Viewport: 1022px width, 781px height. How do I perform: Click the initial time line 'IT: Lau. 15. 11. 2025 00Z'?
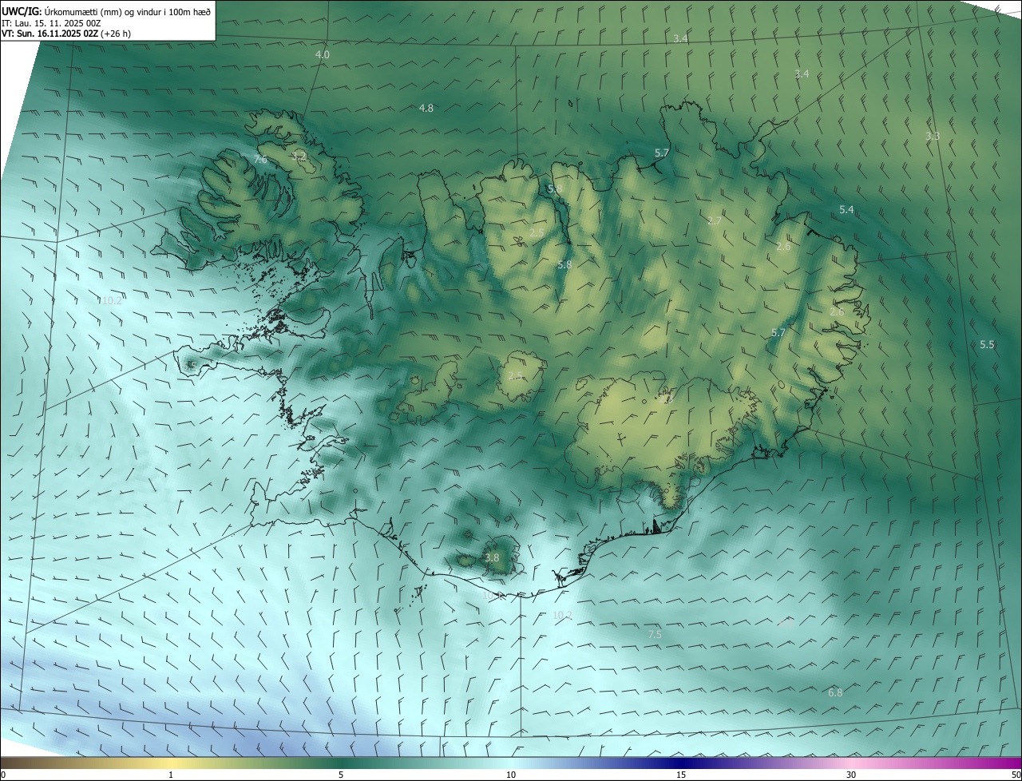(52, 23)
